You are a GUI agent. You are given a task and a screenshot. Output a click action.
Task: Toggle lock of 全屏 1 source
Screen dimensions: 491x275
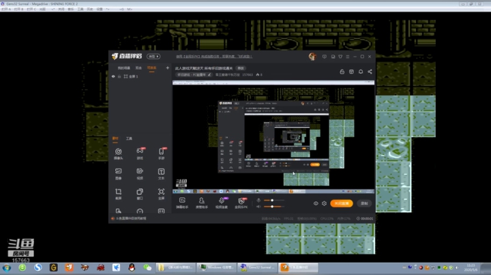tap(119, 76)
